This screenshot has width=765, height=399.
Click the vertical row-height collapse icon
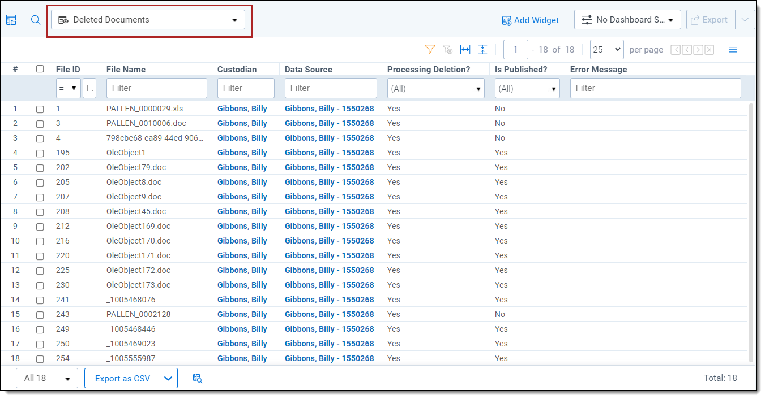pyautogui.click(x=482, y=50)
